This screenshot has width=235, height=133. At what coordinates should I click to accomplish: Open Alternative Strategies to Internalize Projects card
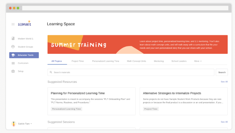click(184, 101)
